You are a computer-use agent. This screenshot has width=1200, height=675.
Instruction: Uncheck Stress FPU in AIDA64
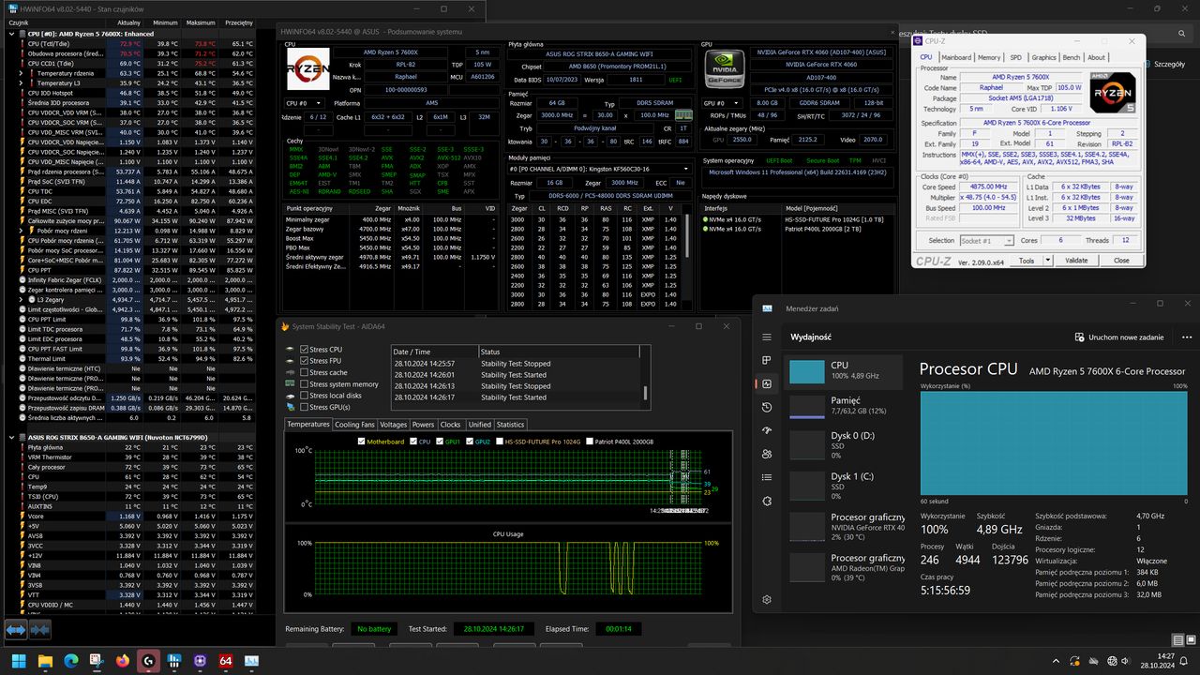tap(304, 361)
